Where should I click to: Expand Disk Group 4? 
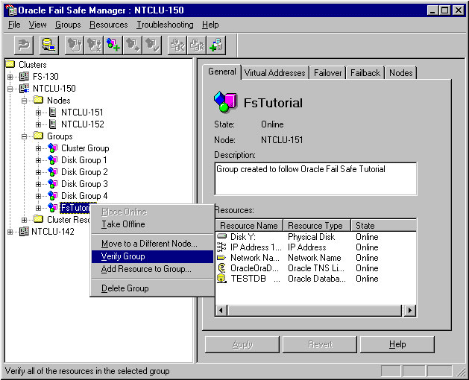pyautogui.click(x=38, y=196)
